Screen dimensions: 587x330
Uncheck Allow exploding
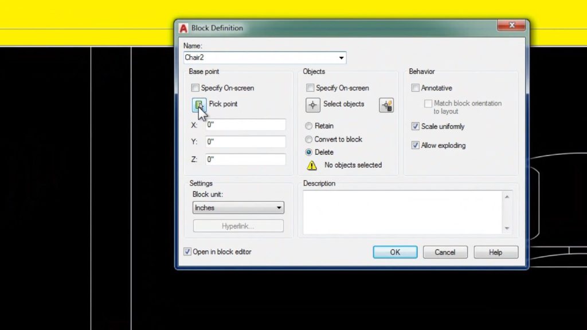[x=416, y=145]
